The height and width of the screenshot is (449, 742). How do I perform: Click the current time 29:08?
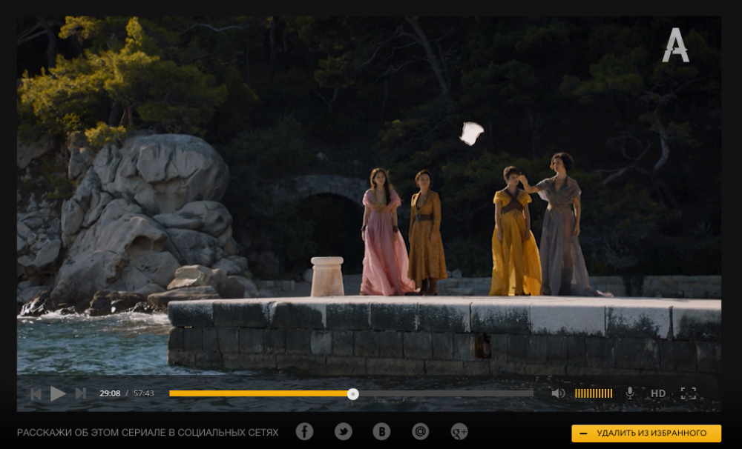coord(110,393)
